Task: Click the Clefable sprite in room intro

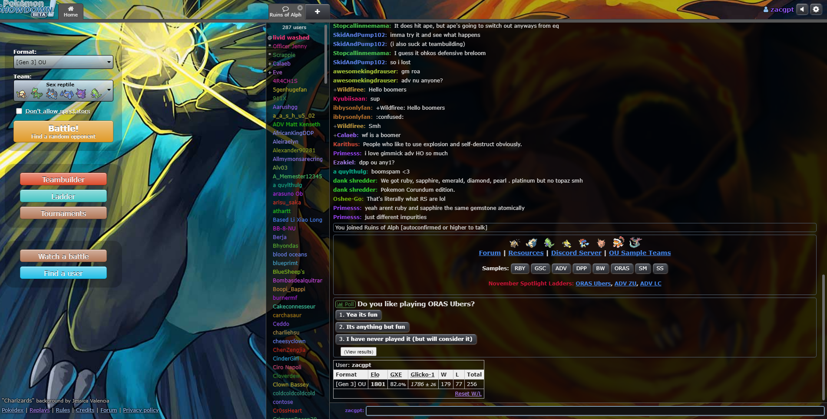Action: 601,242
